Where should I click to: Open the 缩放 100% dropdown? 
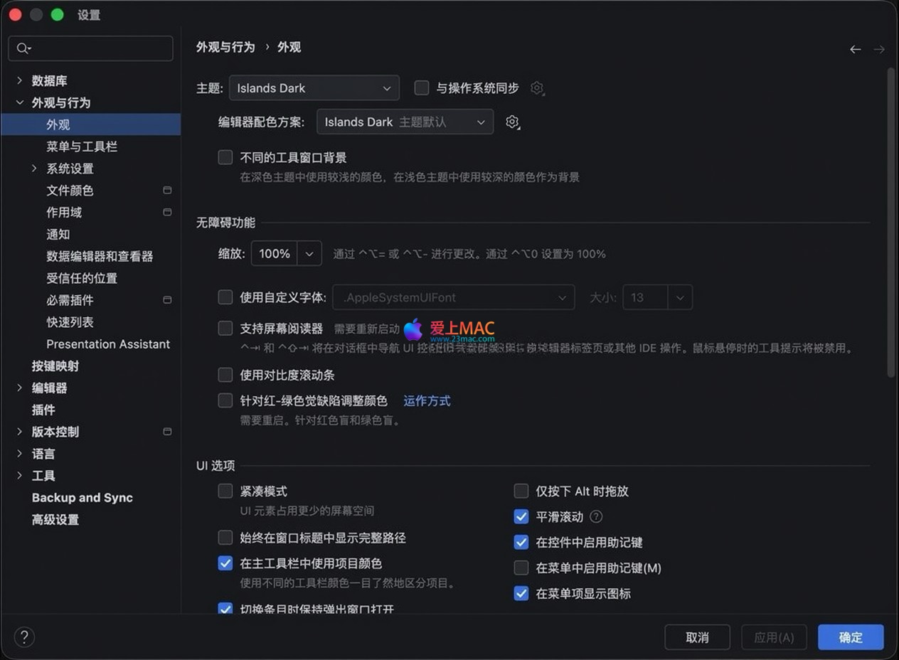(309, 254)
